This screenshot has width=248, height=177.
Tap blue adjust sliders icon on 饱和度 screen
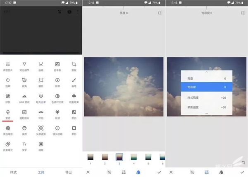click(x=207, y=172)
